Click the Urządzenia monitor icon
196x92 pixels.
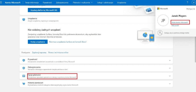point(24,20)
